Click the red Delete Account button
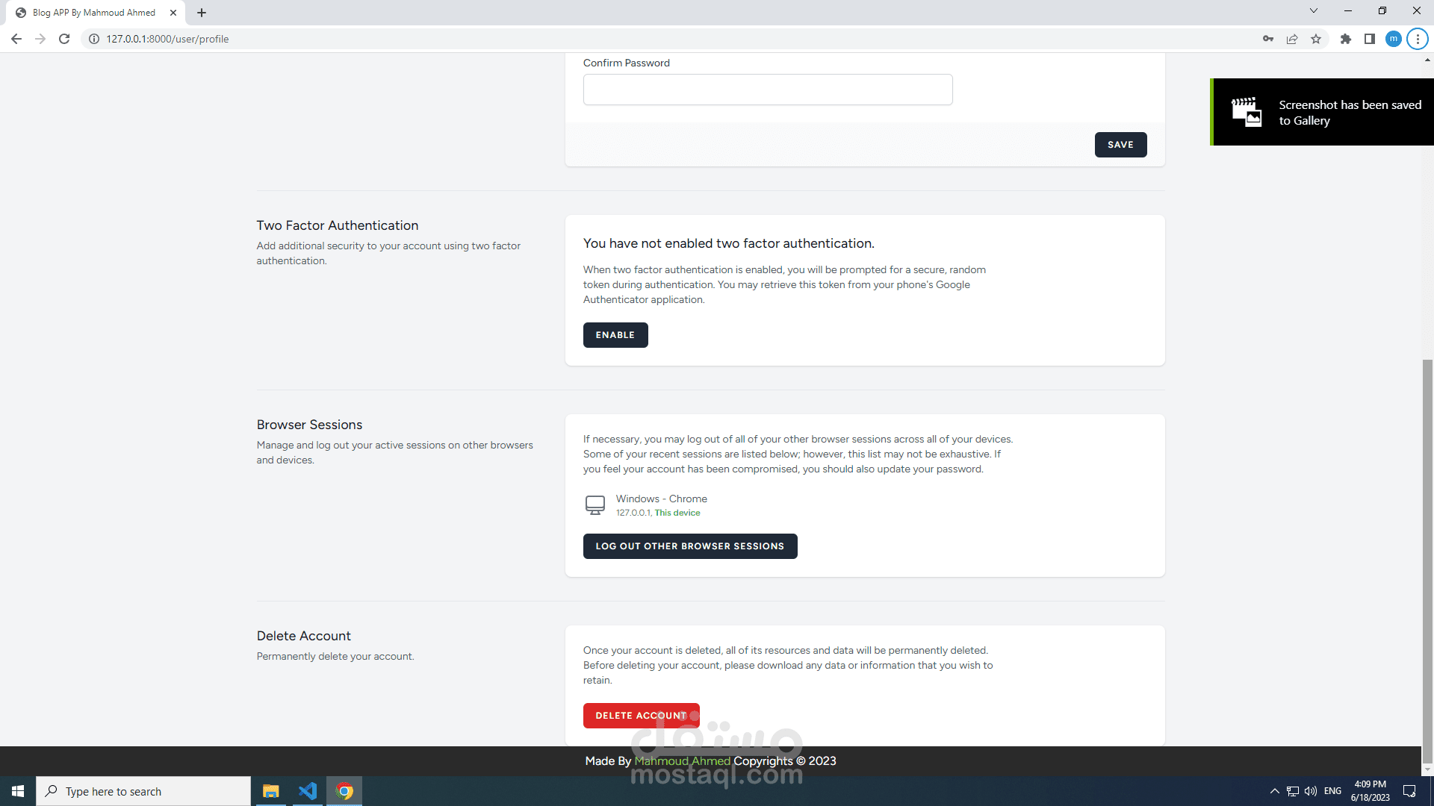 (x=641, y=716)
